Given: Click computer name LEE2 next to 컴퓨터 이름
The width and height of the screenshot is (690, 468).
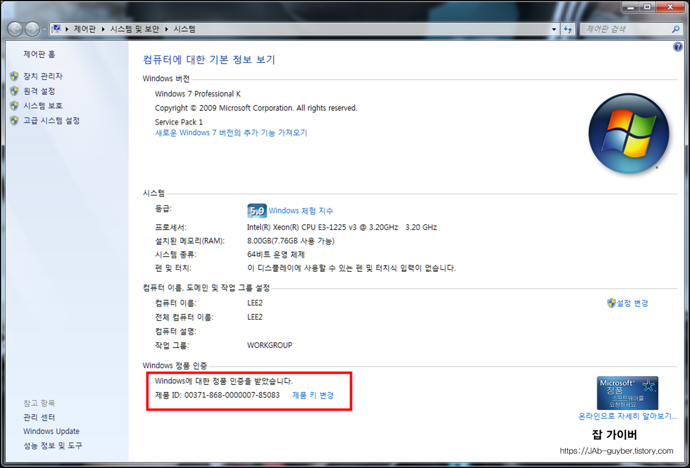Looking at the screenshot, I should point(255,303).
